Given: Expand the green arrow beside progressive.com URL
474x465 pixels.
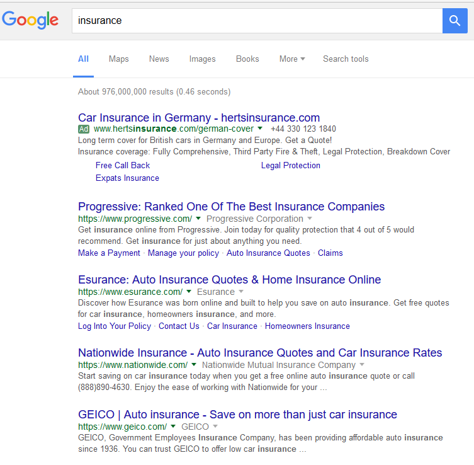Looking at the screenshot, I should click(x=198, y=219).
